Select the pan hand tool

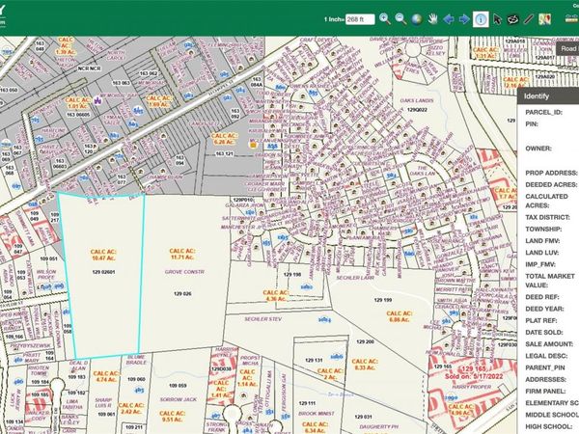(x=433, y=18)
